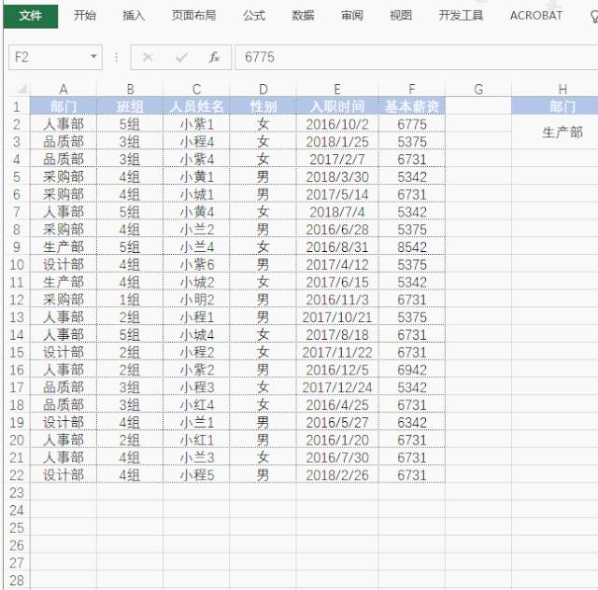Expand the Name Box dropdown arrow
598x590 pixels.
93,58
